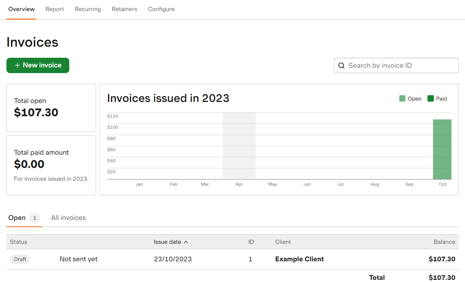Click the October bar in the chart
Screen dimensions: 465x282
pyautogui.click(x=442, y=149)
